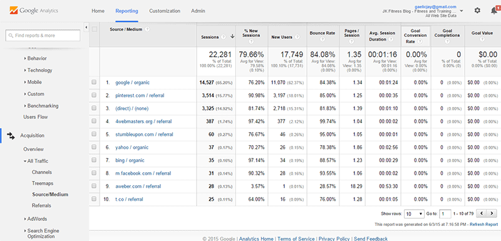The image size is (501, 241).
Task: Click the Send Feedback footer link
Action: 371,238
